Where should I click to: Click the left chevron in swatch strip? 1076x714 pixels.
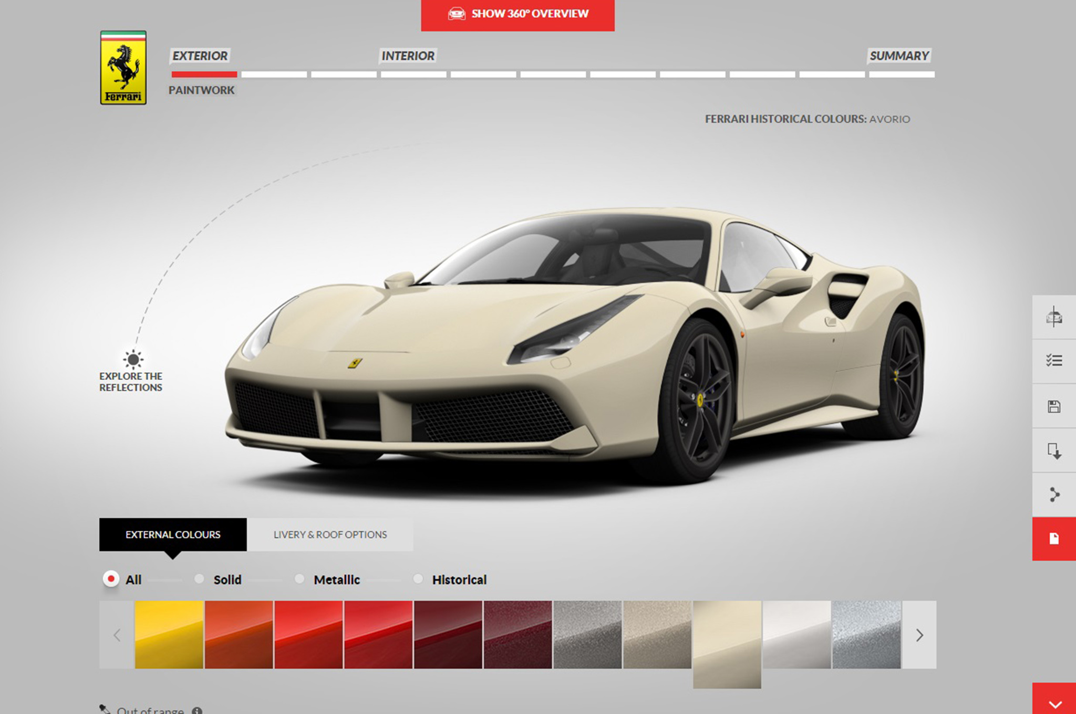pos(117,635)
